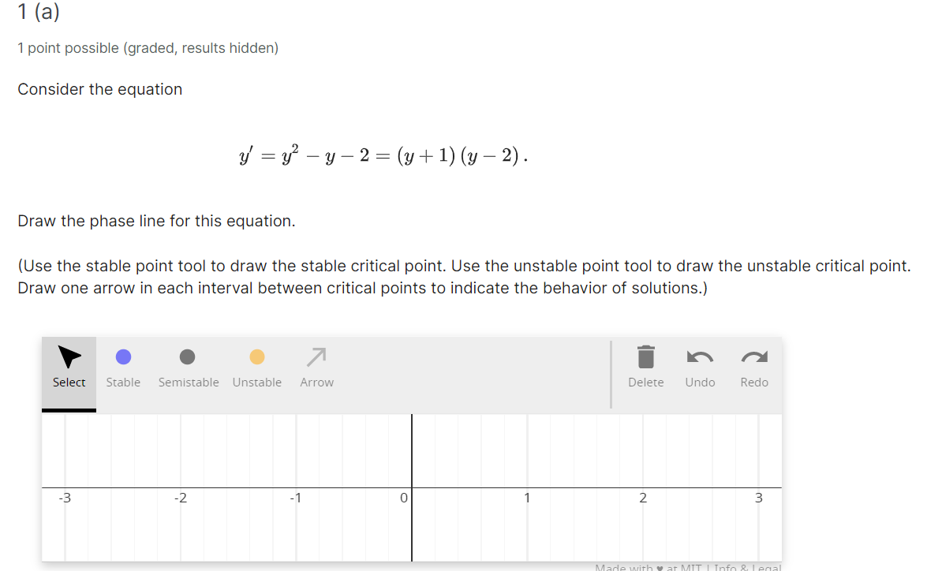Click the phase line axis at y = -1
927x571 pixels.
pyautogui.click(x=296, y=487)
